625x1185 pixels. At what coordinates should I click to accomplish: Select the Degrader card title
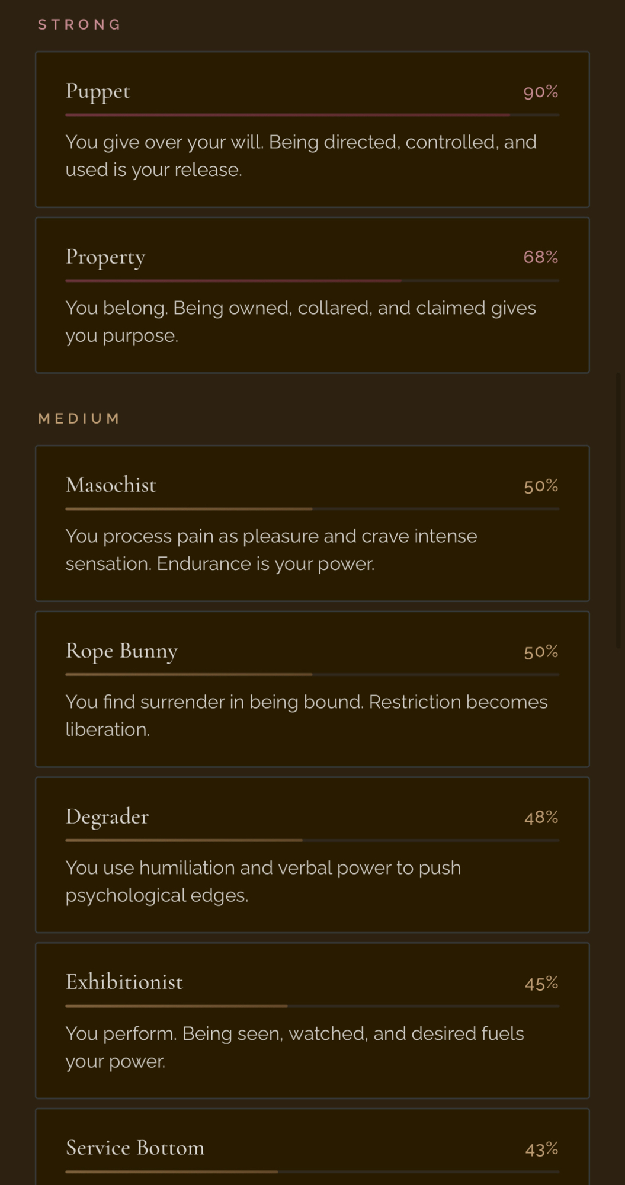coord(107,817)
